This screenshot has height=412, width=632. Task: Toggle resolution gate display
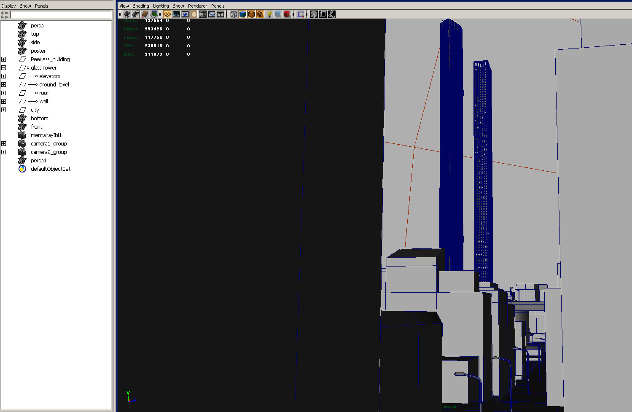pos(184,14)
